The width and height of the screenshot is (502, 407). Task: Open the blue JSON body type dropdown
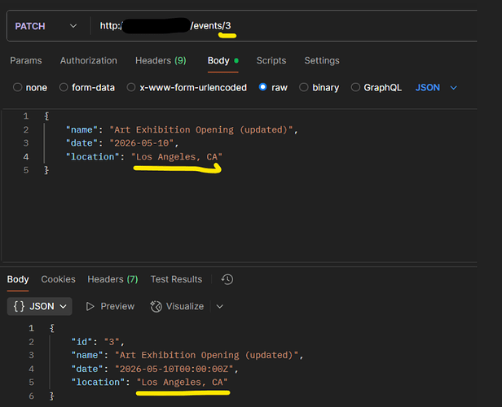coord(436,88)
